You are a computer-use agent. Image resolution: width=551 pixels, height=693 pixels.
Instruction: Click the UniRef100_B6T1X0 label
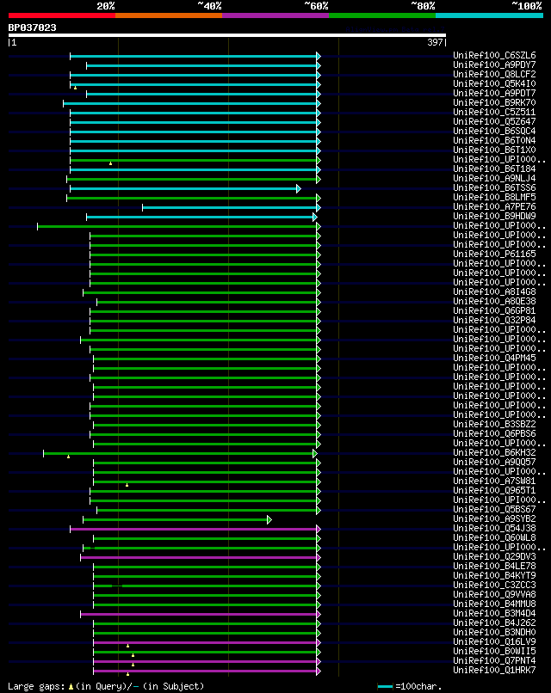coord(494,150)
